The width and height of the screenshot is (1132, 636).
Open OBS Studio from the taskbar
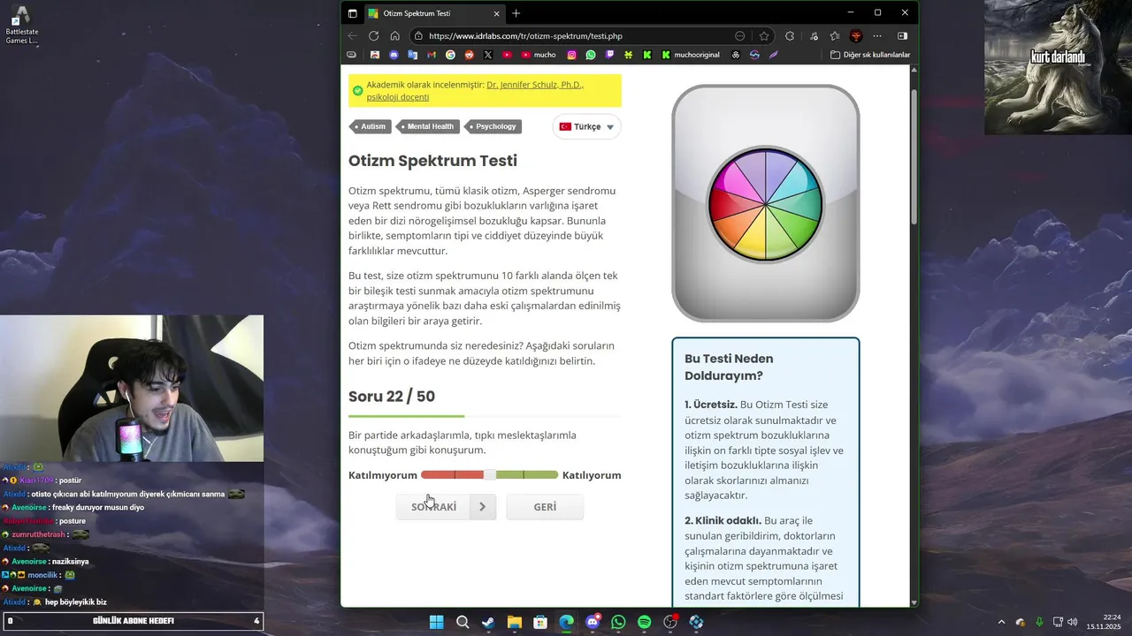pos(670,622)
